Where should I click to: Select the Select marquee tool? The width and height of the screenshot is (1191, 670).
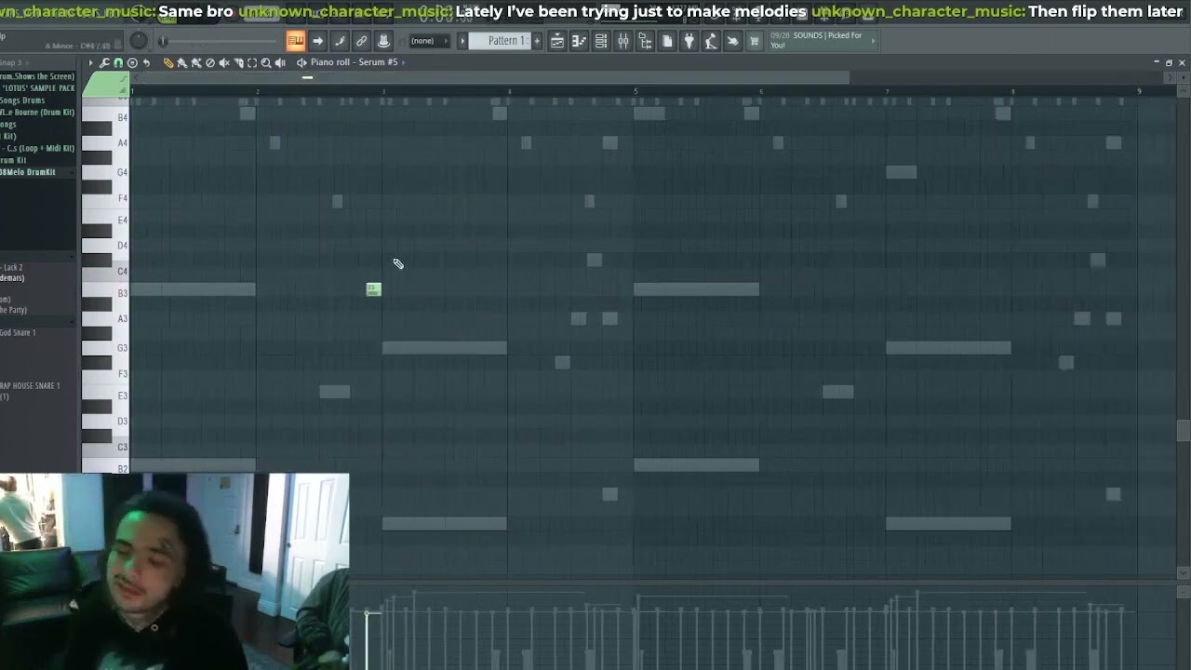(x=252, y=62)
